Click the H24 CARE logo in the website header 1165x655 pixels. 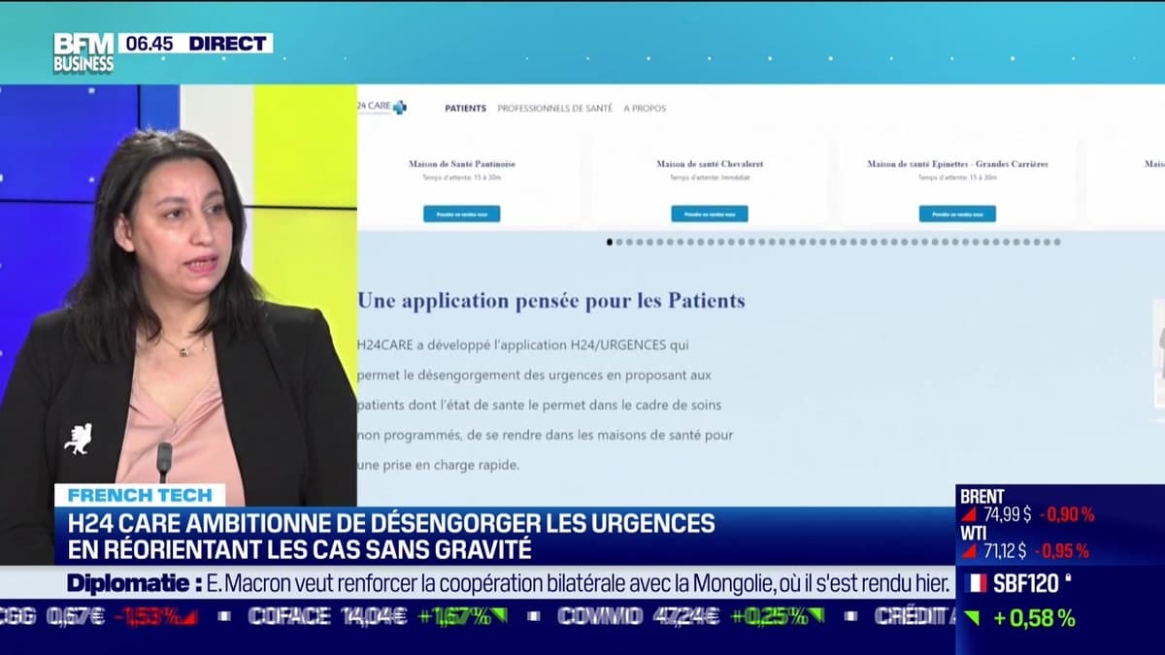382,107
